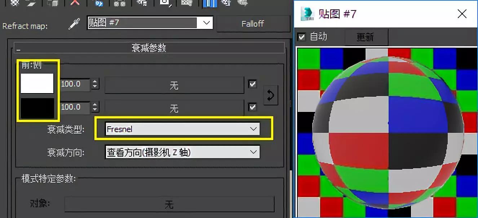Click the first 100.0 spinner arrows
This screenshot has width=478, height=218.
[x=95, y=84]
